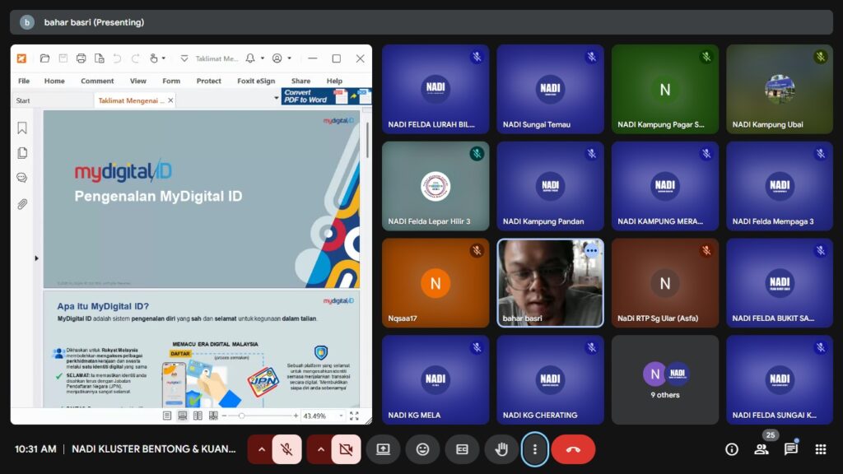Open the Comments panel in the sidebar
Image resolution: width=843 pixels, height=474 pixels.
point(22,178)
